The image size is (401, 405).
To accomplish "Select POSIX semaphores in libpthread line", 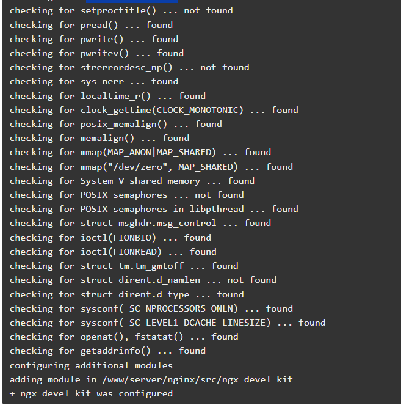I will (154, 209).
